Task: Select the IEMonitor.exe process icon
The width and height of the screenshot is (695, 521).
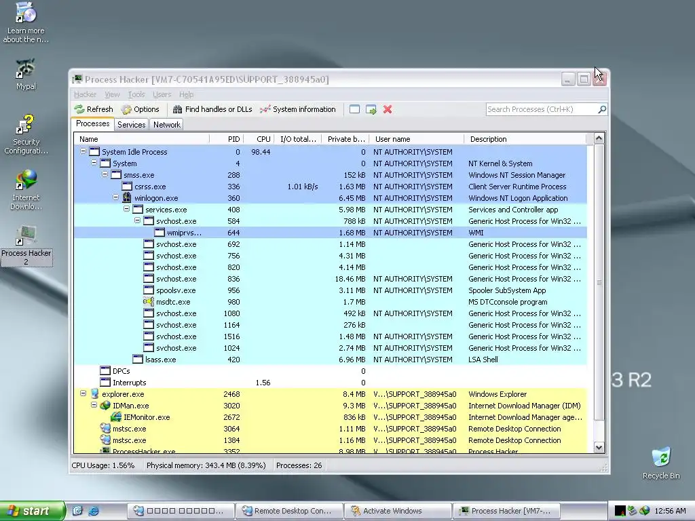Action: (116, 417)
